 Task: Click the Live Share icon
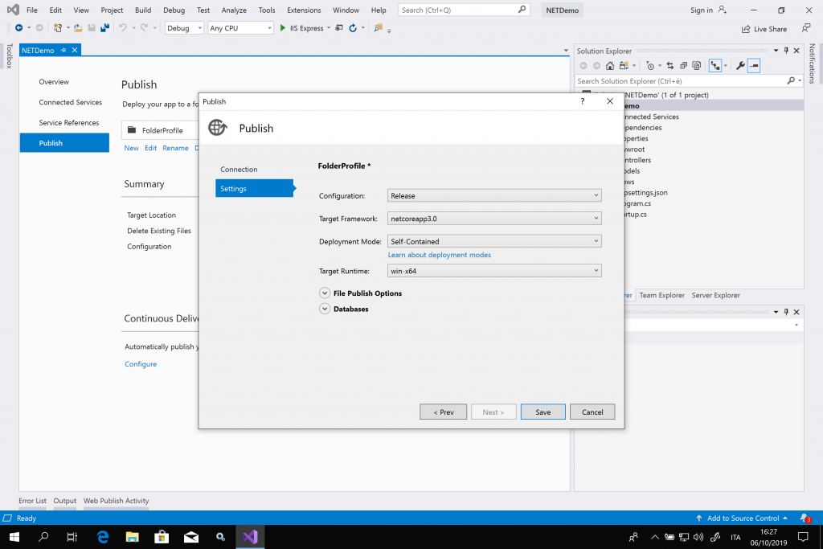click(746, 29)
